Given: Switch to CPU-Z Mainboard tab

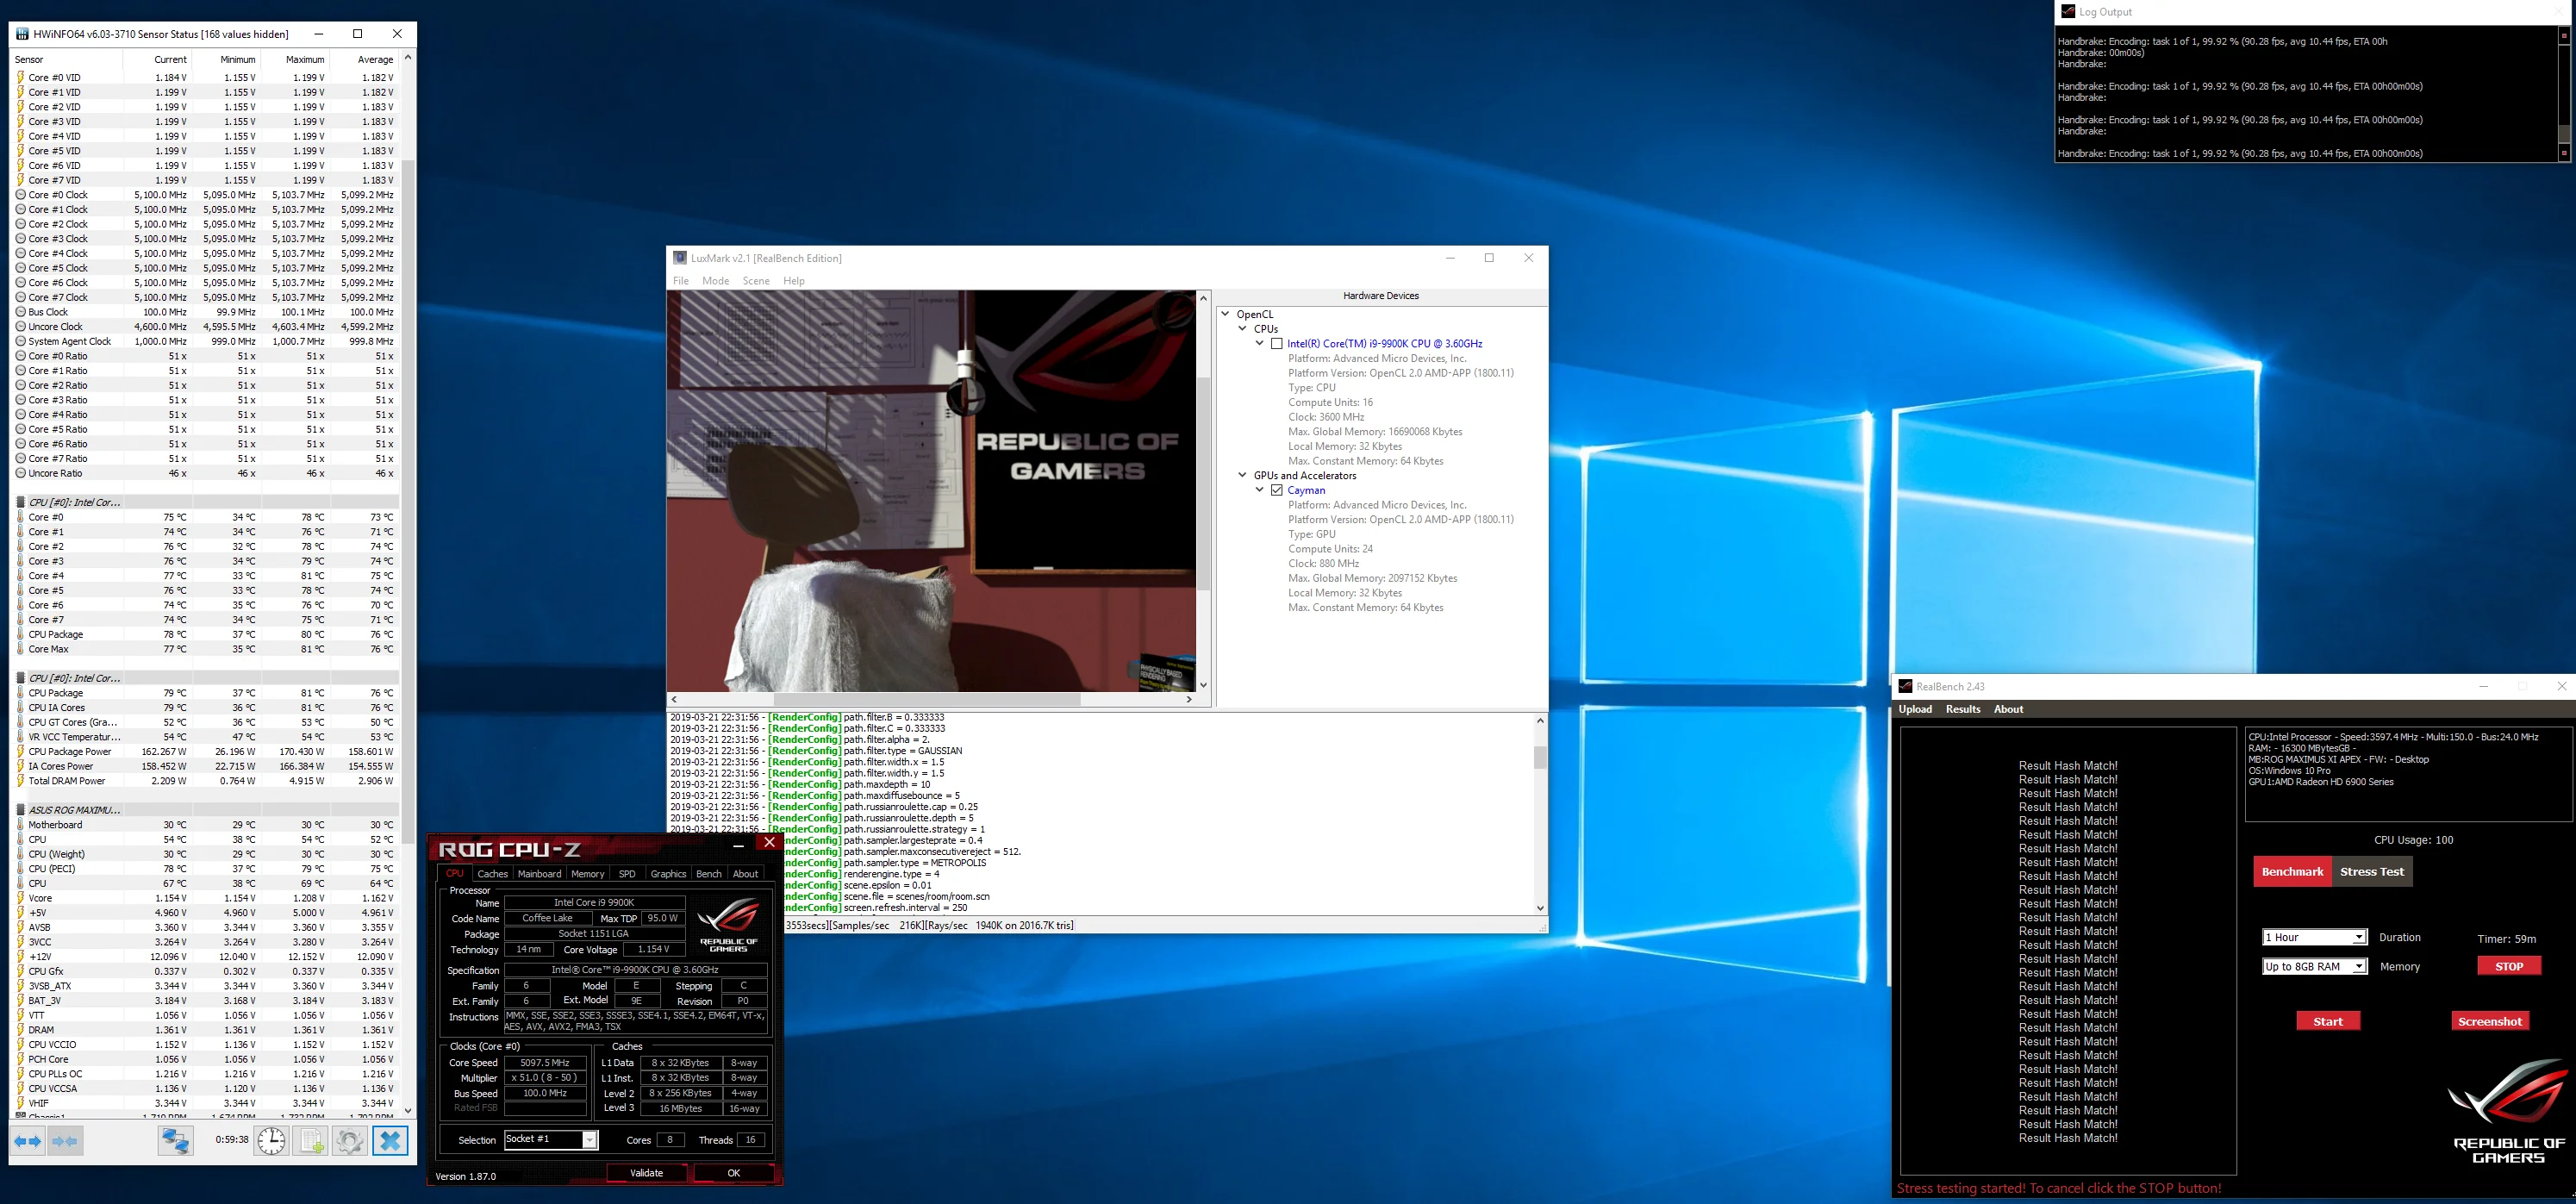Looking at the screenshot, I should click(539, 874).
